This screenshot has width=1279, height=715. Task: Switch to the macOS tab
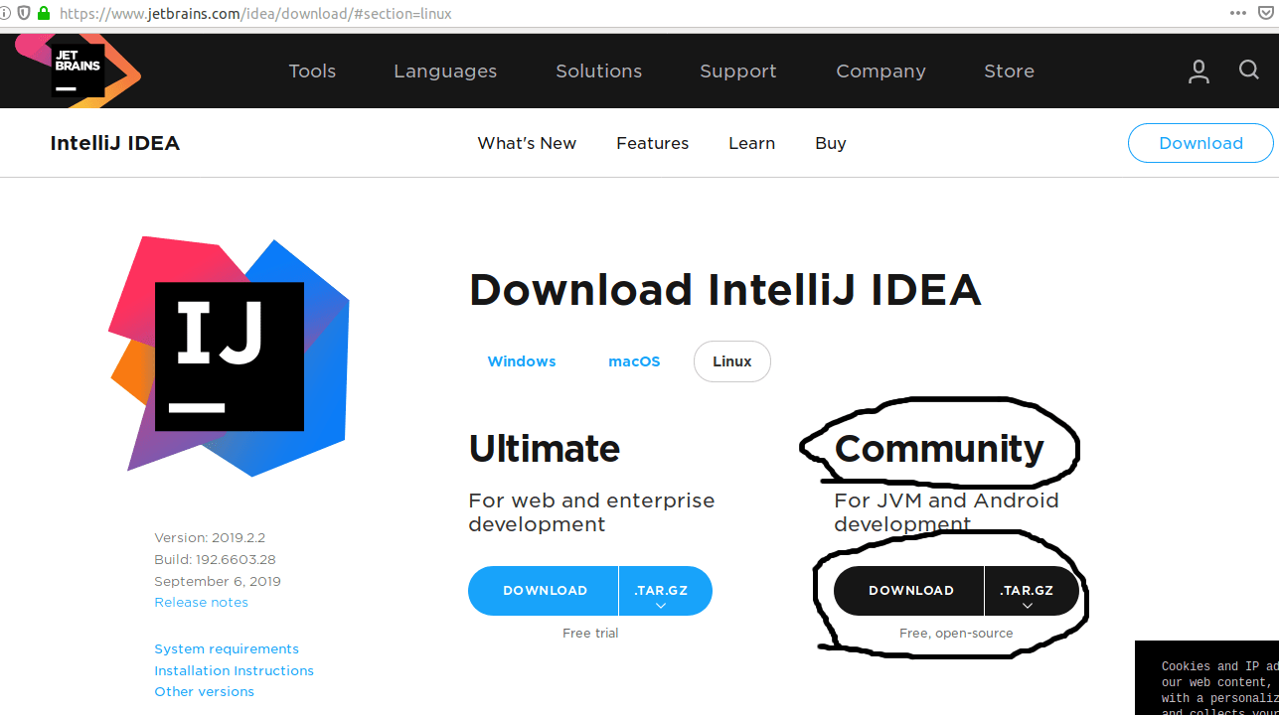(x=634, y=361)
